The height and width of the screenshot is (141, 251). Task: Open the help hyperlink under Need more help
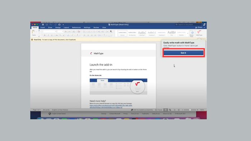tap(111, 106)
